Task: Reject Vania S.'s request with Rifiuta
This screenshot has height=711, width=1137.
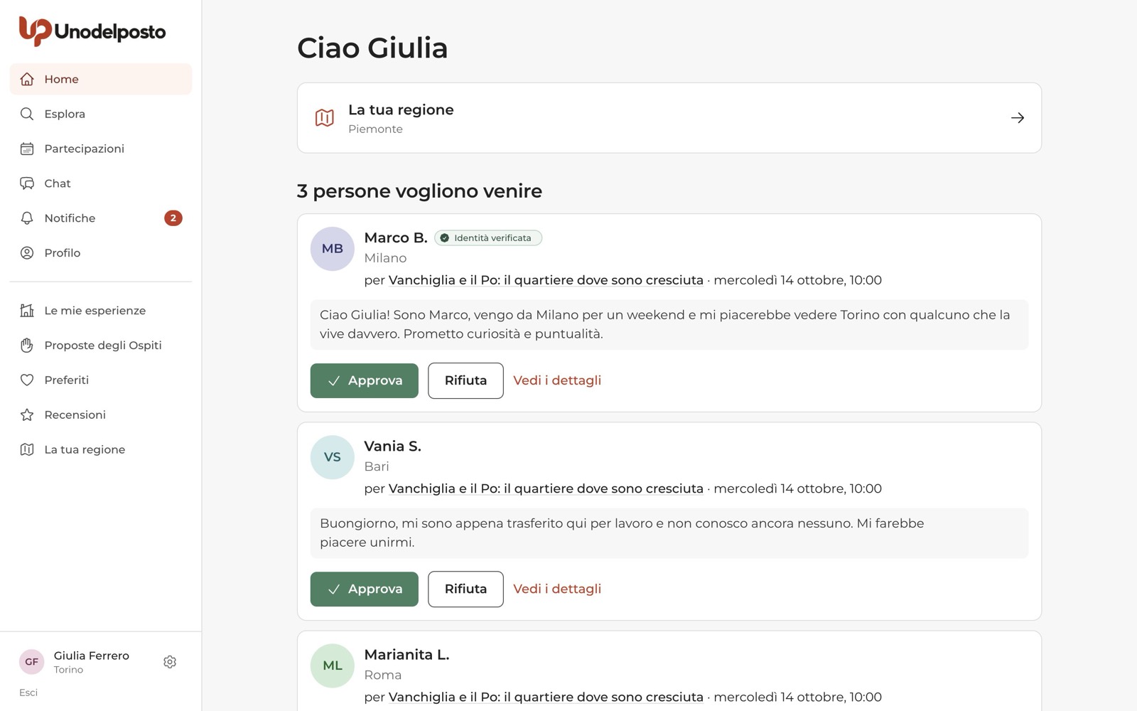Action: [465, 589]
